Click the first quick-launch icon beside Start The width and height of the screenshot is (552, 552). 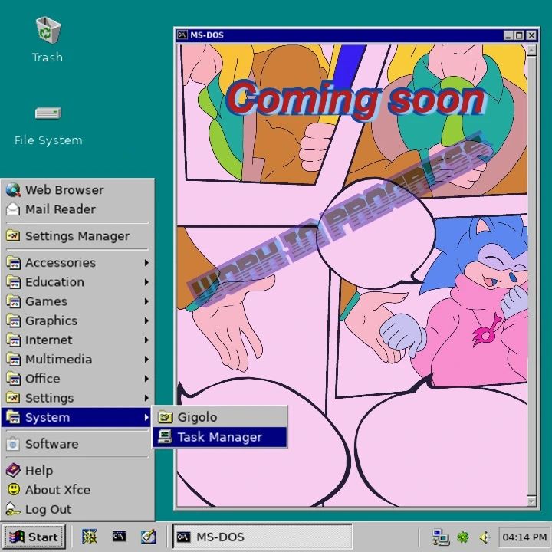coord(90,537)
